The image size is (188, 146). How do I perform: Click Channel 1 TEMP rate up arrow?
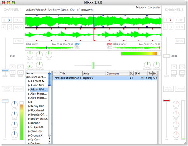[21, 67]
